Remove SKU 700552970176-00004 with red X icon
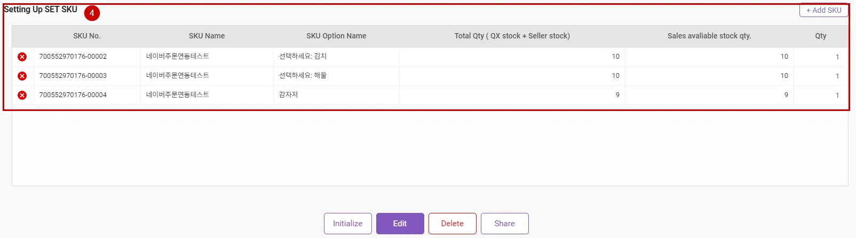856x238 pixels. click(22, 95)
